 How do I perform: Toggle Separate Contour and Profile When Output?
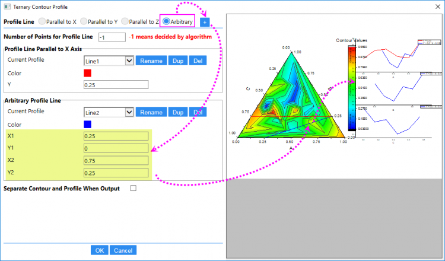[133, 188]
